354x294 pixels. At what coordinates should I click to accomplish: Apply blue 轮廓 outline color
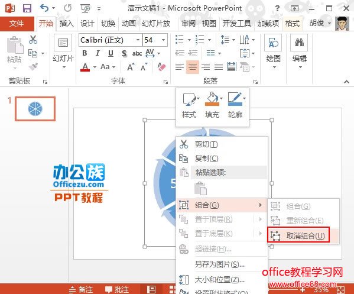click(x=235, y=99)
